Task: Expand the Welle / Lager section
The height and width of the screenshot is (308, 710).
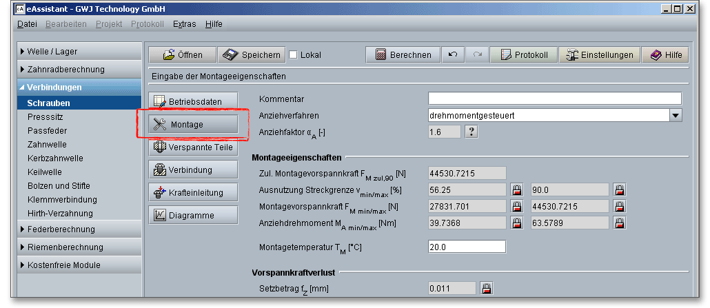Action: click(79, 52)
